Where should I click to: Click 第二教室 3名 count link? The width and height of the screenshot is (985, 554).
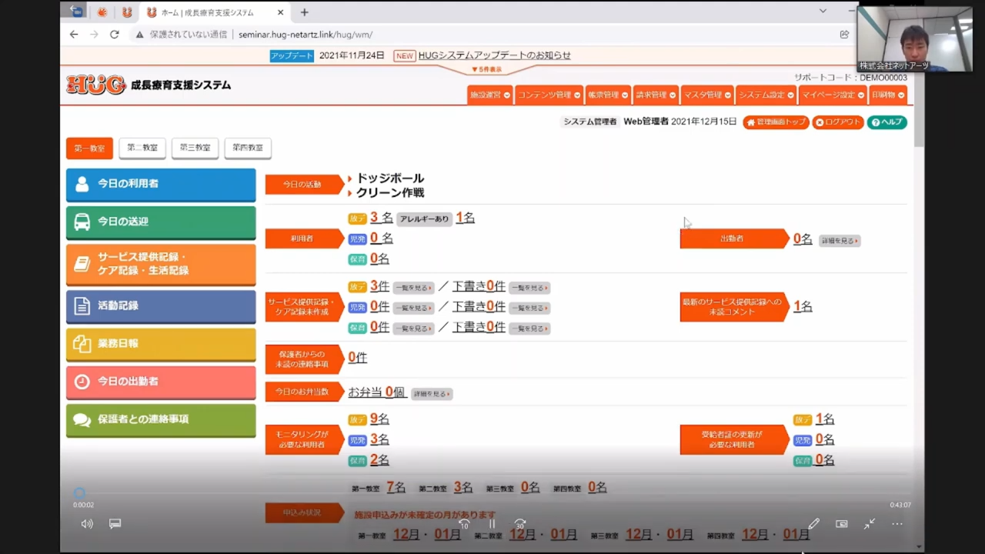(463, 487)
